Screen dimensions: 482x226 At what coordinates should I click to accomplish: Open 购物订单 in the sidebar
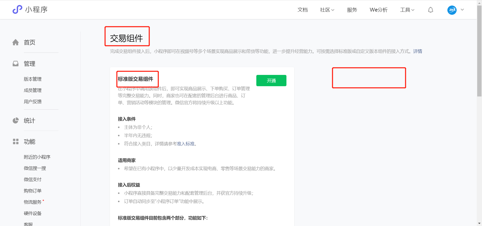point(33,191)
